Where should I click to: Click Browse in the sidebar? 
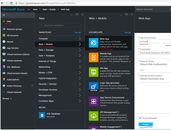tap(7, 98)
